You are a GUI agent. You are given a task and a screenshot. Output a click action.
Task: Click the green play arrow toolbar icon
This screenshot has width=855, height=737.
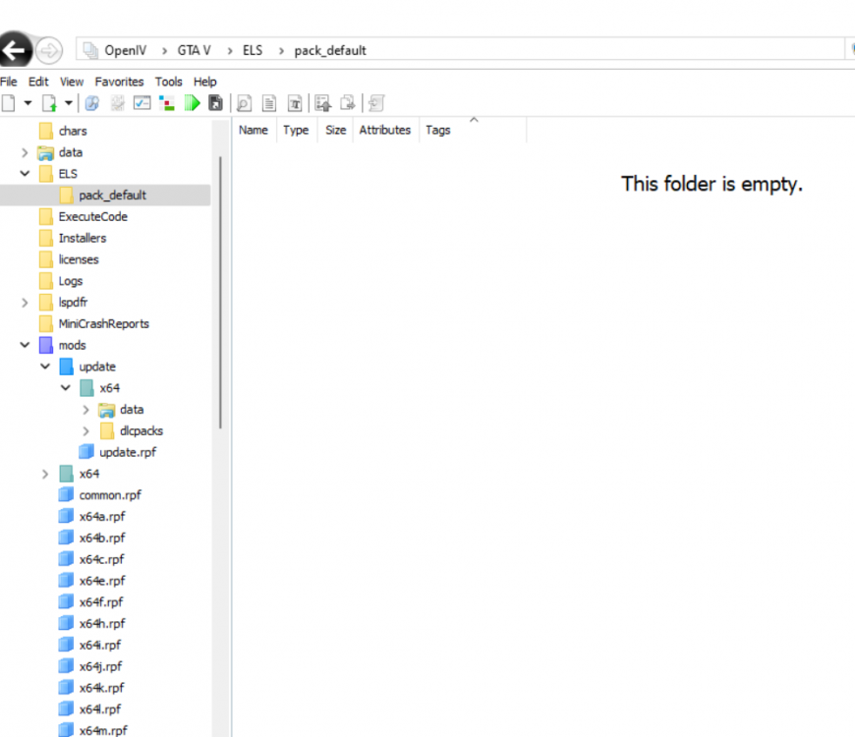[192, 103]
